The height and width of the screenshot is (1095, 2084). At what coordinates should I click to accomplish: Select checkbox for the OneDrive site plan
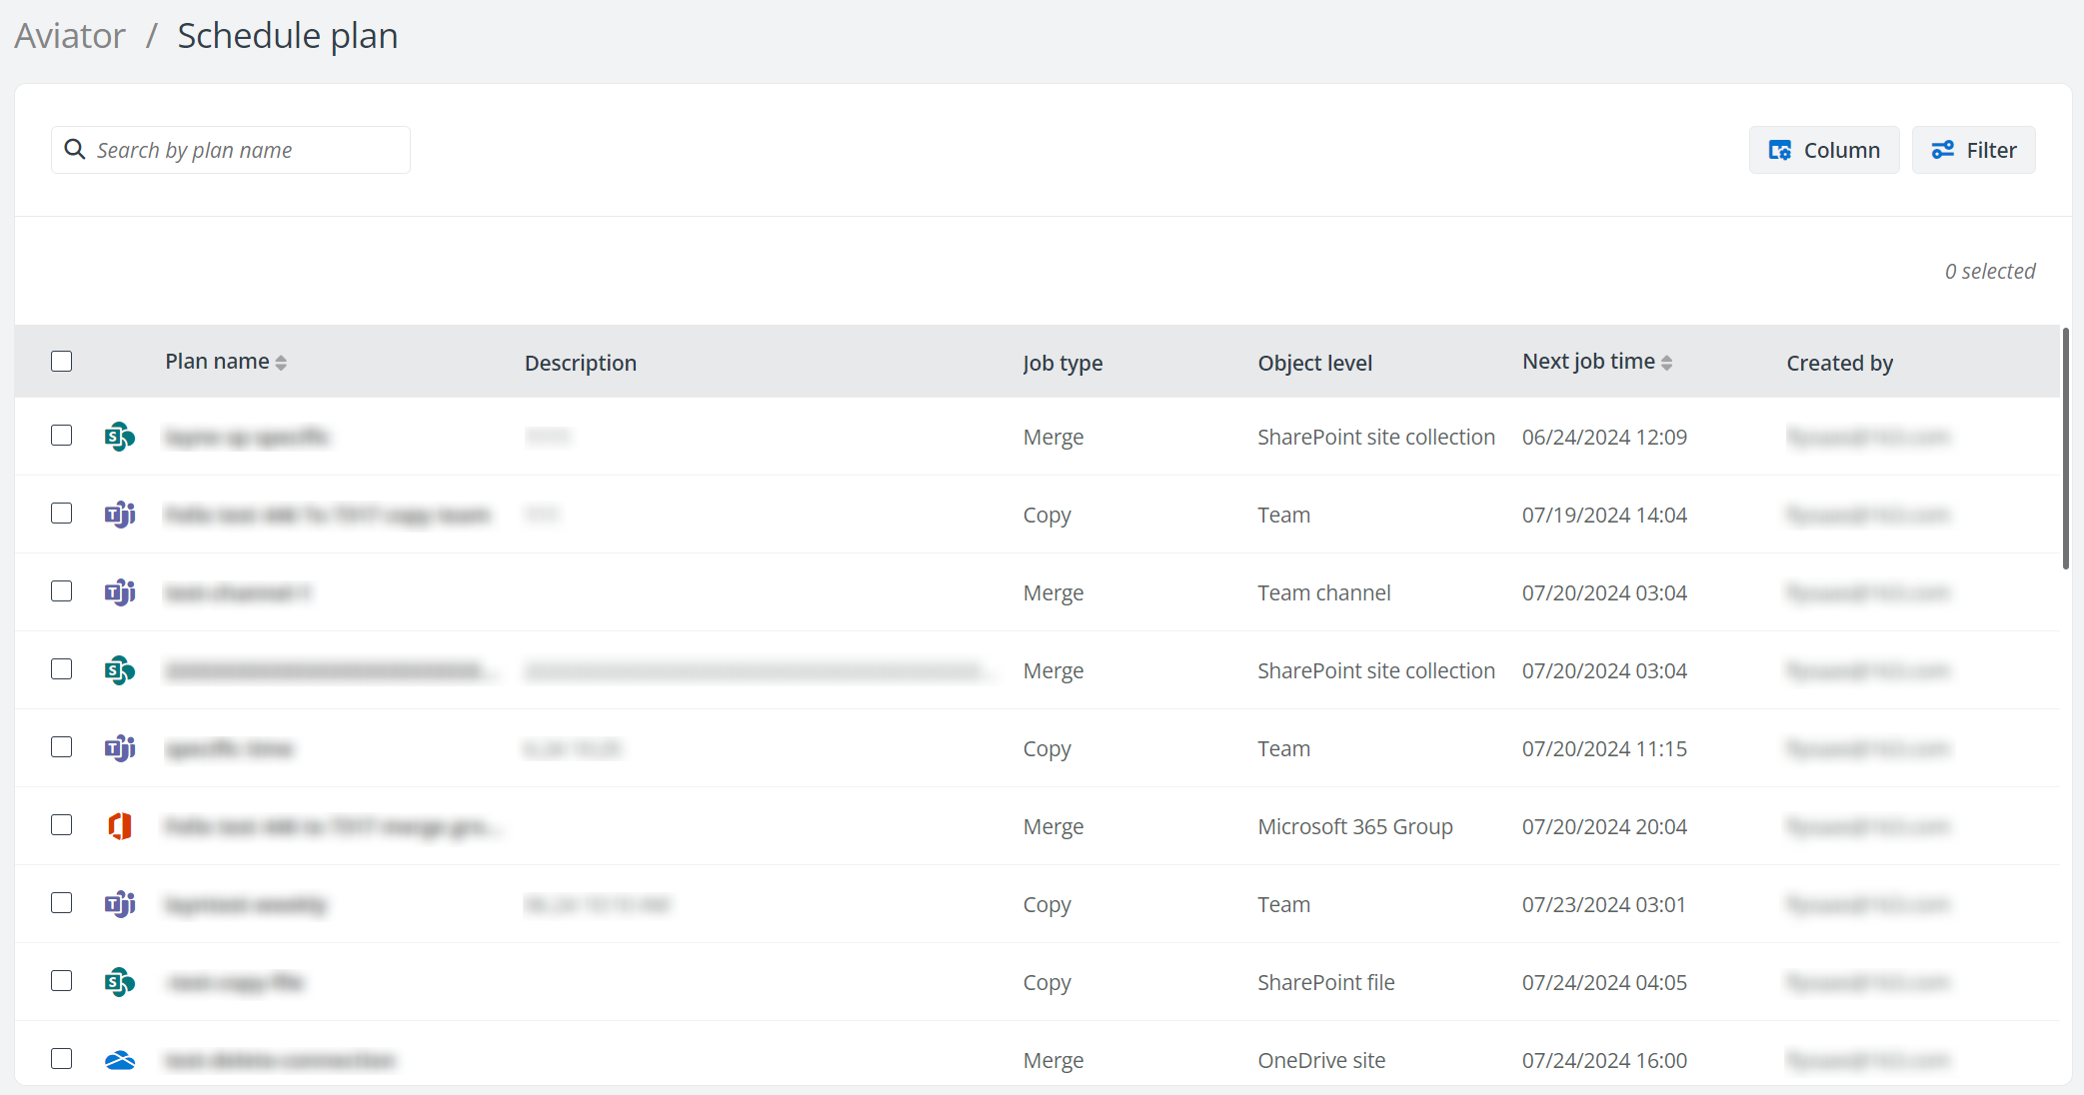point(62,1059)
